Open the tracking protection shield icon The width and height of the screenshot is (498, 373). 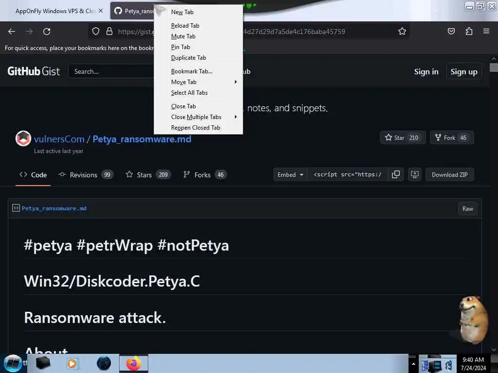(x=96, y=32)
